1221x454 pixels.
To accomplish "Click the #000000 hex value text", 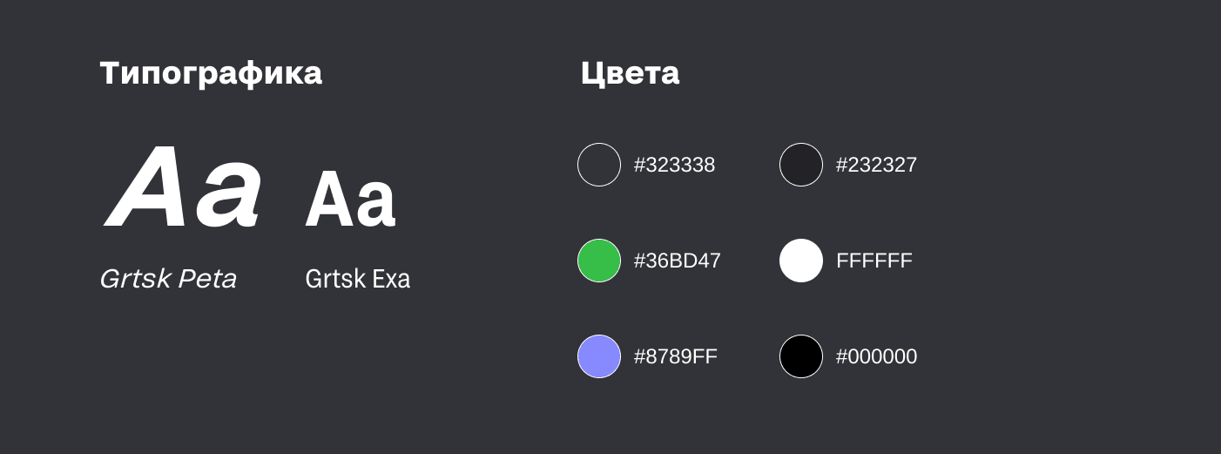I will click(876, 356).
